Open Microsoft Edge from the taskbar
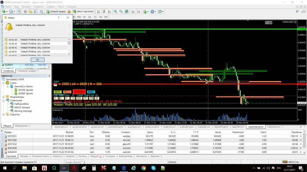The width and height of the screenshot is (307, 172). pyautogui.click(x=124, y=168)
